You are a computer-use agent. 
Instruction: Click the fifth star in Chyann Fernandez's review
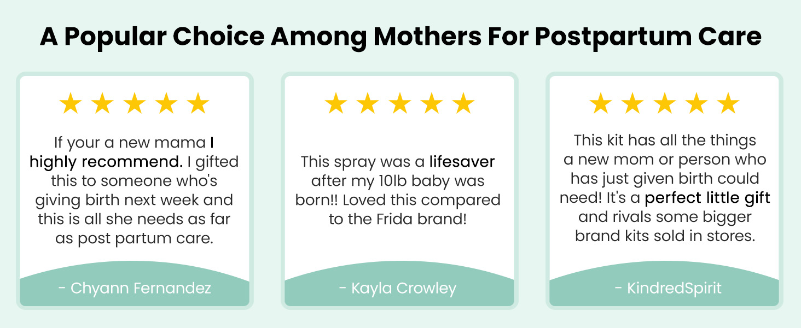point(198,104)
